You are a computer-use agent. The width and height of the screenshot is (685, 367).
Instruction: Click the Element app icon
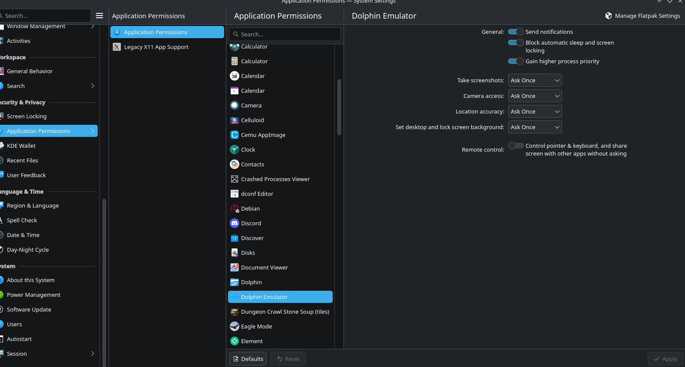[x=235, y=341]
